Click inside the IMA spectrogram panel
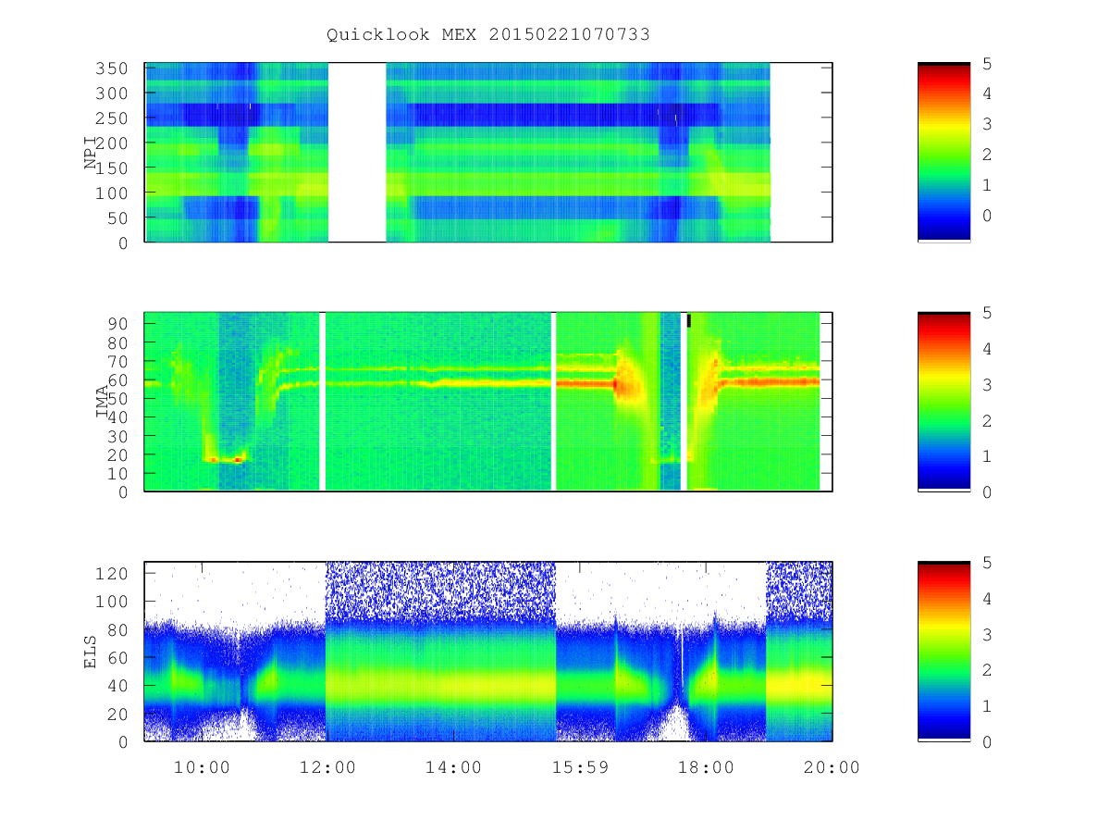 point(488,401)
